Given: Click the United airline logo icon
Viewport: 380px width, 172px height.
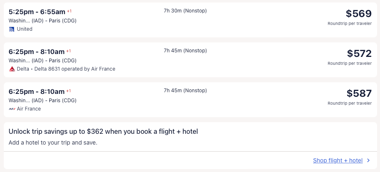Looking at the screenshot, I should (12, 29).
